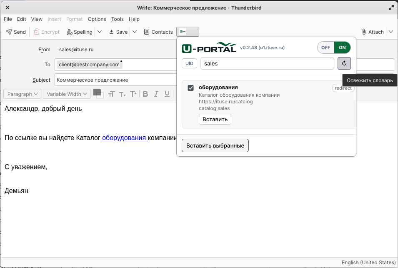Click the https://ituse.ru/catalog text in the popup
The image size is (398, 268).
pyautogui.click(x=225, y=102)
